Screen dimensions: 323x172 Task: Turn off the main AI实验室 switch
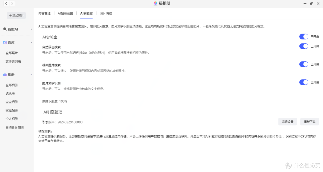pos(304,37)
